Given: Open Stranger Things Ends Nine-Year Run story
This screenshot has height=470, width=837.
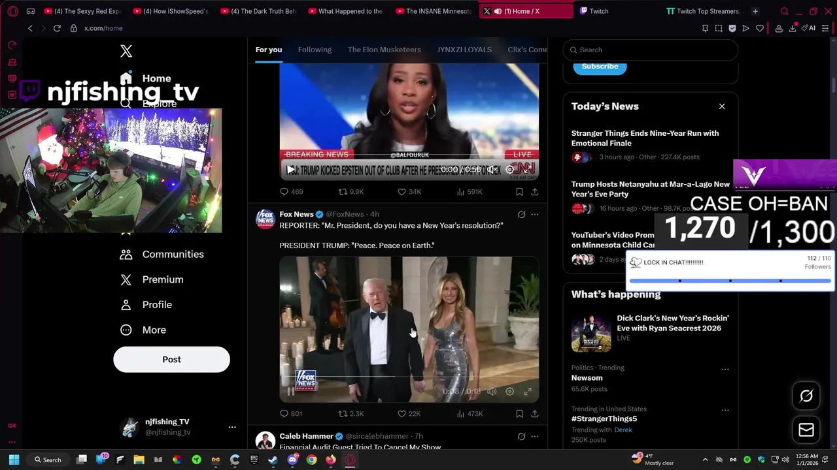Looking at the screenshot, I should click(x=645, y=138).
